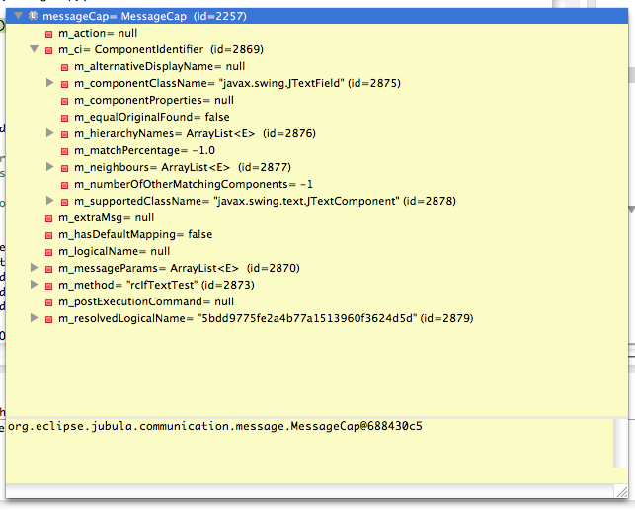Viewport: 635px width, 510px height.
Task: Click the MessageCap@688430c5 detail text
Action: click(x=215, y=427)
